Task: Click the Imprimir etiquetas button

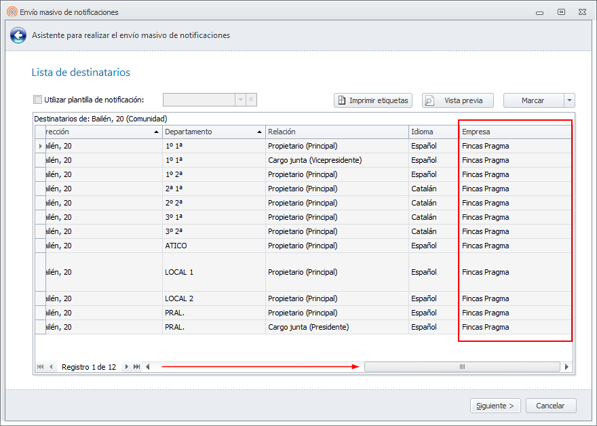Action: [x=373, y=100]
